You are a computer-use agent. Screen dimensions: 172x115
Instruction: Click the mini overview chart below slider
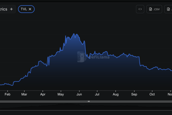tap(86, 106)
